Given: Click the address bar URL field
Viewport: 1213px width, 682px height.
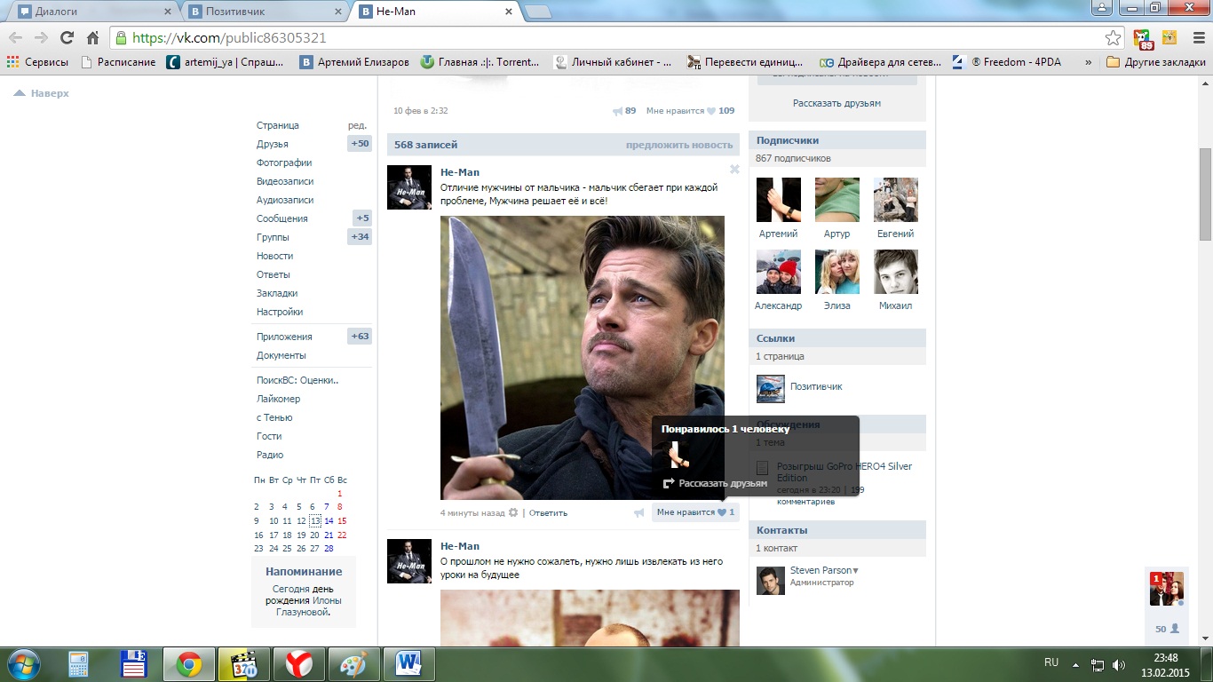Looking at the screenshot, I should (x=613, y=38).
